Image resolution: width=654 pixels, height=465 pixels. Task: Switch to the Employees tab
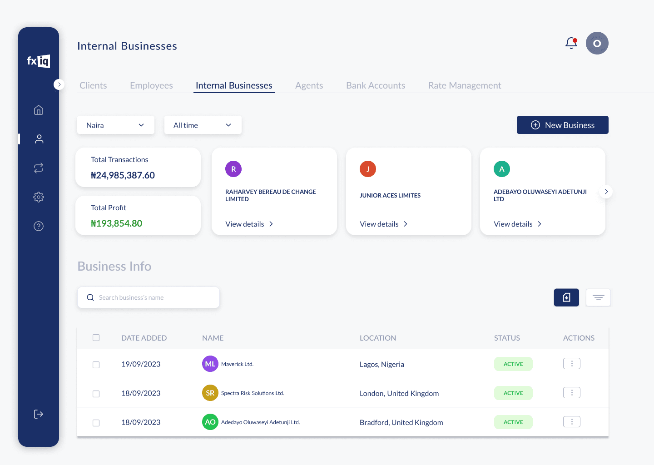click(151, 85)
